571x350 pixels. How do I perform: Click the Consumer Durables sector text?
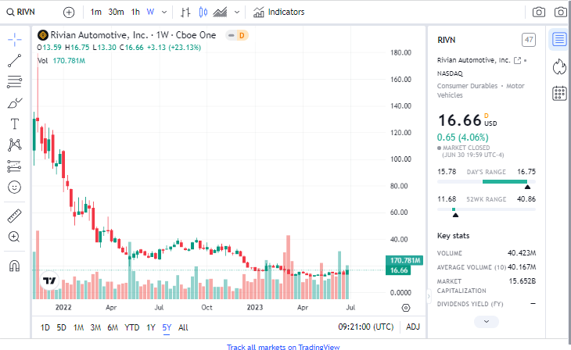[467, 86]
